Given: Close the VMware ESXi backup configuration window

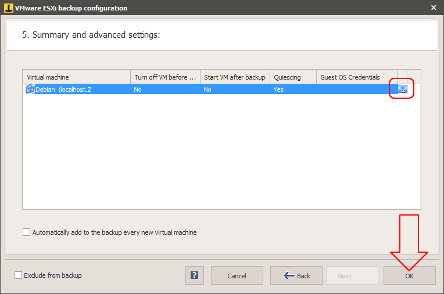Looking at the screenshot, I should tap(434, 8).
